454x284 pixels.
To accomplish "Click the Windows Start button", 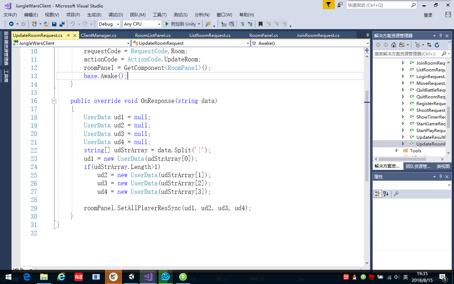I will coord(8,277).
